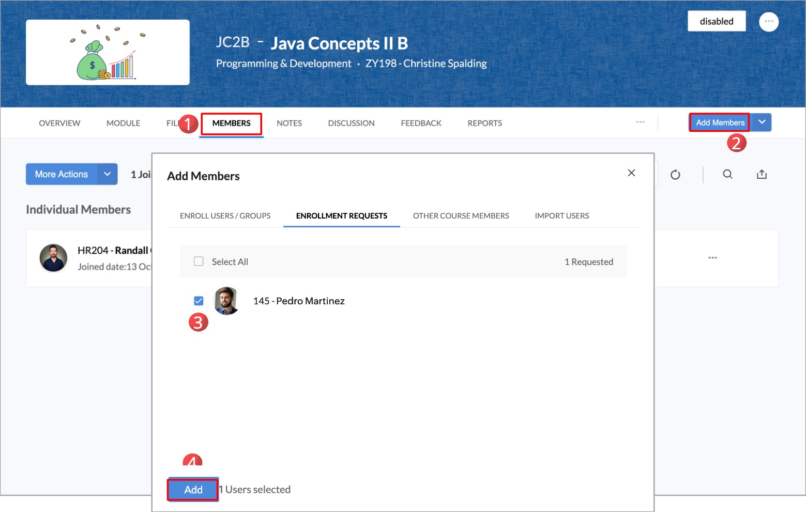This screenshot has height=512, width=806.
Task: Check the Select All checkbox
Action: (199, 261)
